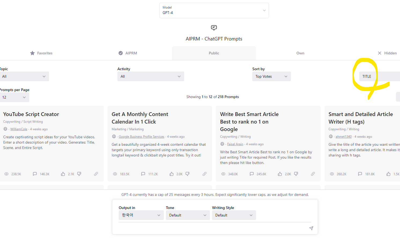Click Marketing / Marketing category text
Image resolution: width=400 pixels, height=239 pixels.
tap(128, 129)
